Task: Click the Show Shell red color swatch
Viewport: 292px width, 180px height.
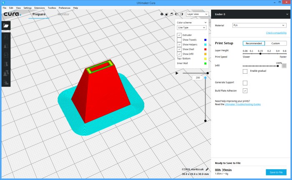Action: (205, 49)
